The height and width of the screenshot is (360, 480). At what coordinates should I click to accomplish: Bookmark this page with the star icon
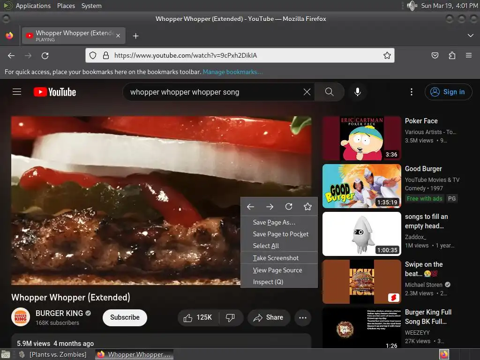coord(387,55)
